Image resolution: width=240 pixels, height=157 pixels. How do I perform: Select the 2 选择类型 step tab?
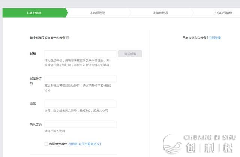point(97,13)
